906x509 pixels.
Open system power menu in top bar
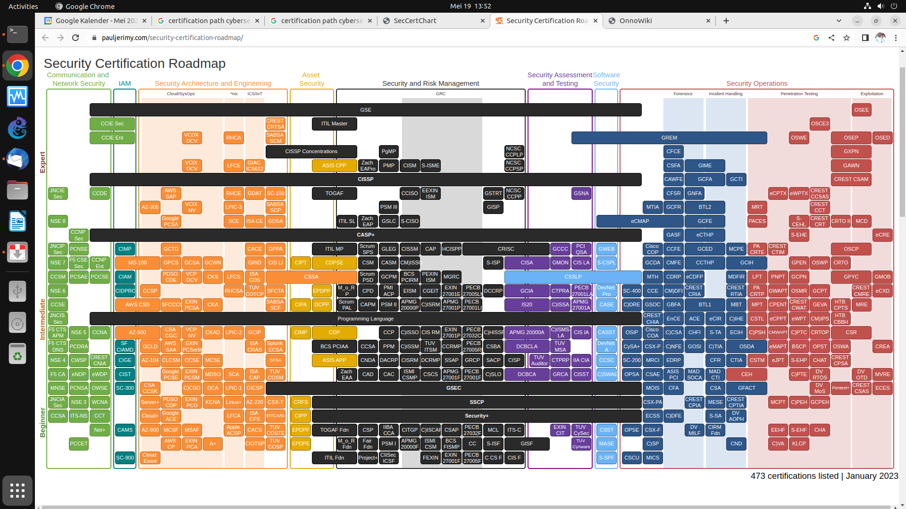(894, 6)
